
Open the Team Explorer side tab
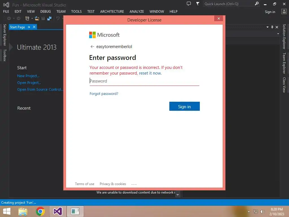click(x=284, y=63)
